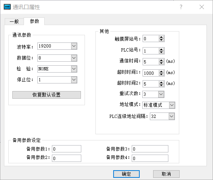
Task: Confirm with the OK (确定) button
Action: [x=126, y=174]
